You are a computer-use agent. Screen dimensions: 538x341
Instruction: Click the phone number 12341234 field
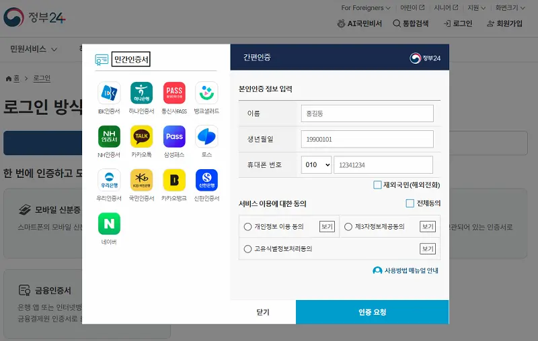(x=383, y=164)
